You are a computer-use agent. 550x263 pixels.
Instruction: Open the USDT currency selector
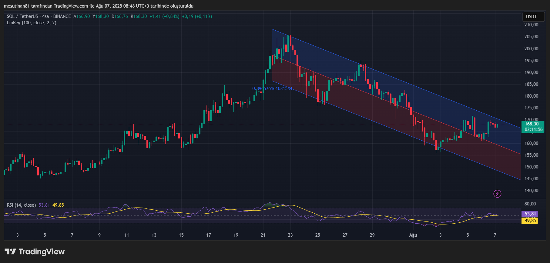point(534,17)
